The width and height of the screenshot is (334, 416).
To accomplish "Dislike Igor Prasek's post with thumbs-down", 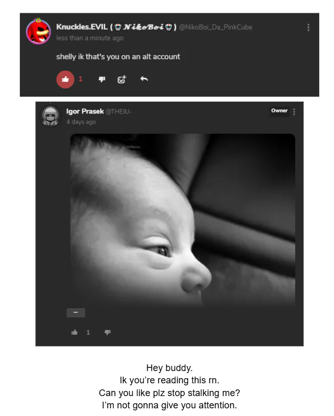I will click(107, 332).
